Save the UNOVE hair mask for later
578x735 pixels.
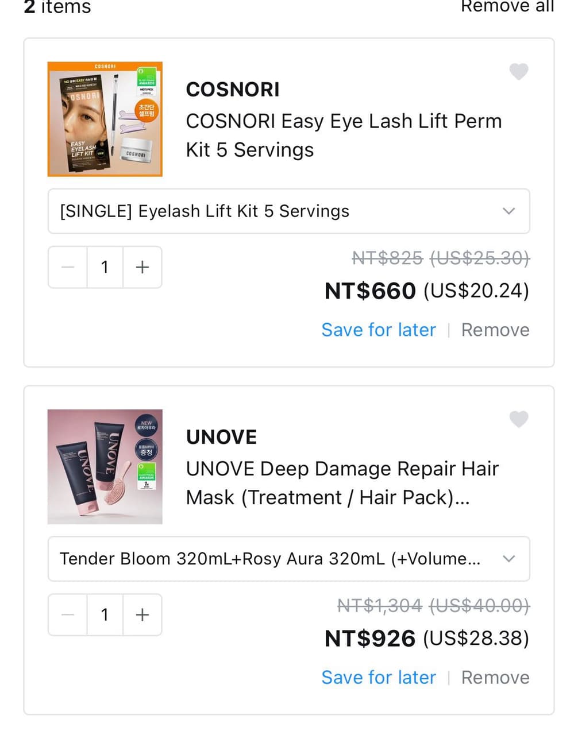click(379, 678)
